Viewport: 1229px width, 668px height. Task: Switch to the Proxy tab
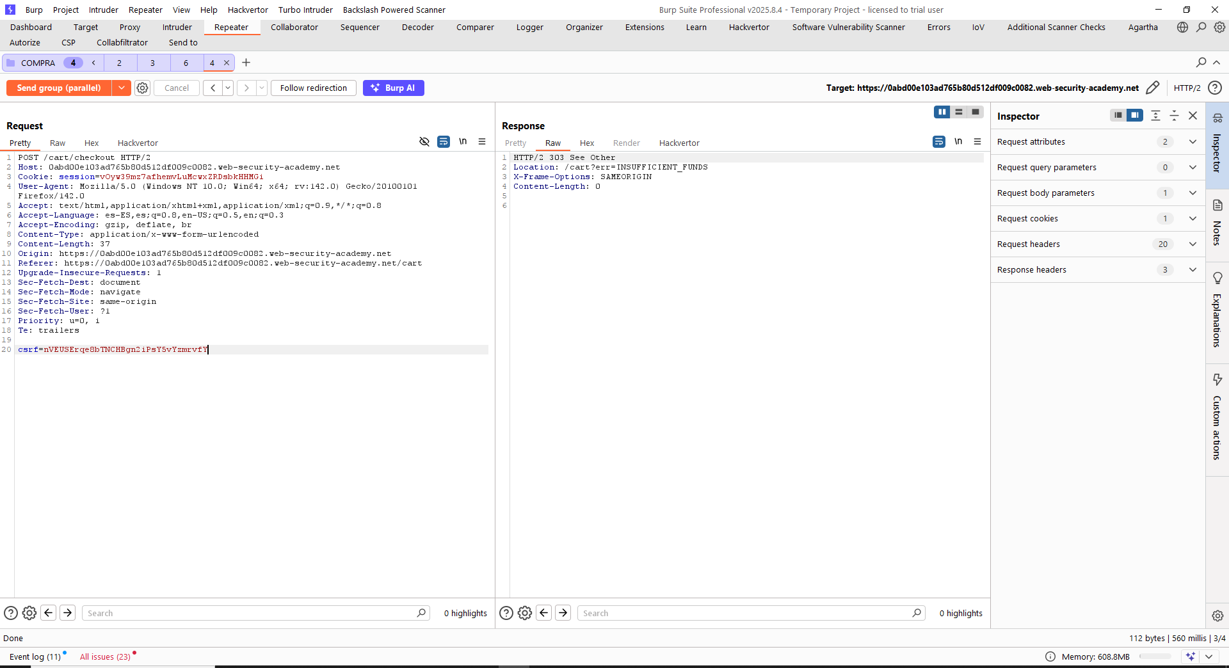(129, 27)
